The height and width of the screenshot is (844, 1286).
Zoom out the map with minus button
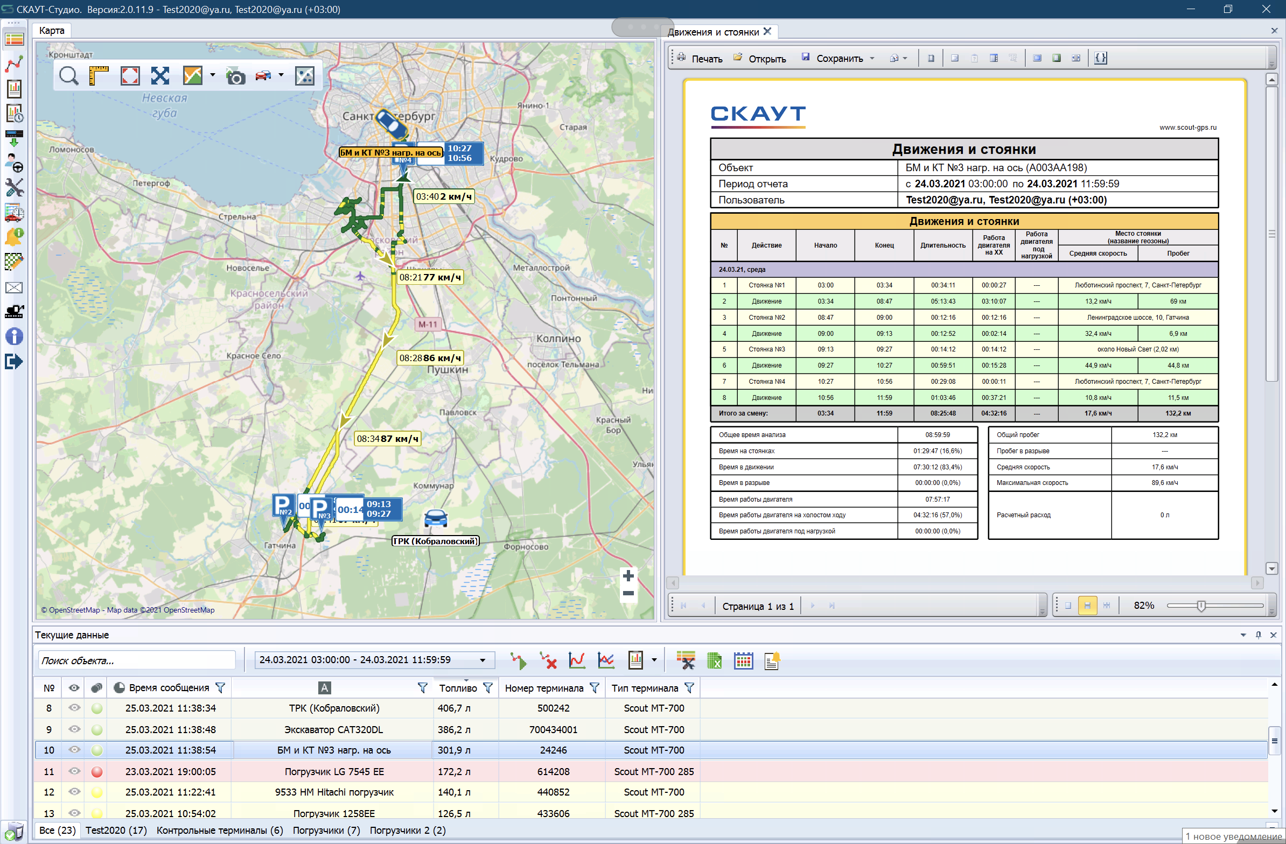(628, 594)
